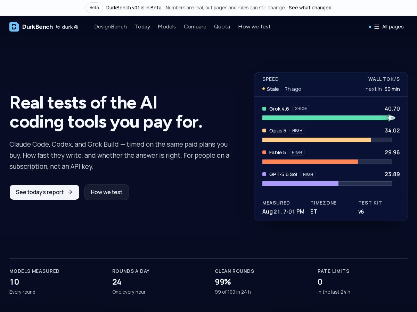Click the Opus 5 speed bar
This screenshot has height=312, width=417.
coord(327,140)
